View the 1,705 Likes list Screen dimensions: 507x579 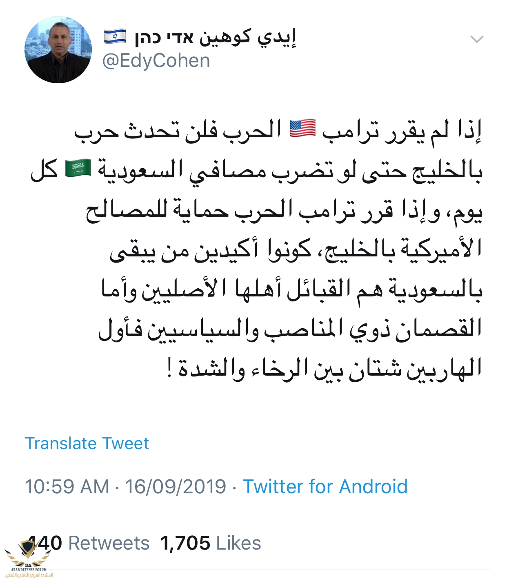211,543
